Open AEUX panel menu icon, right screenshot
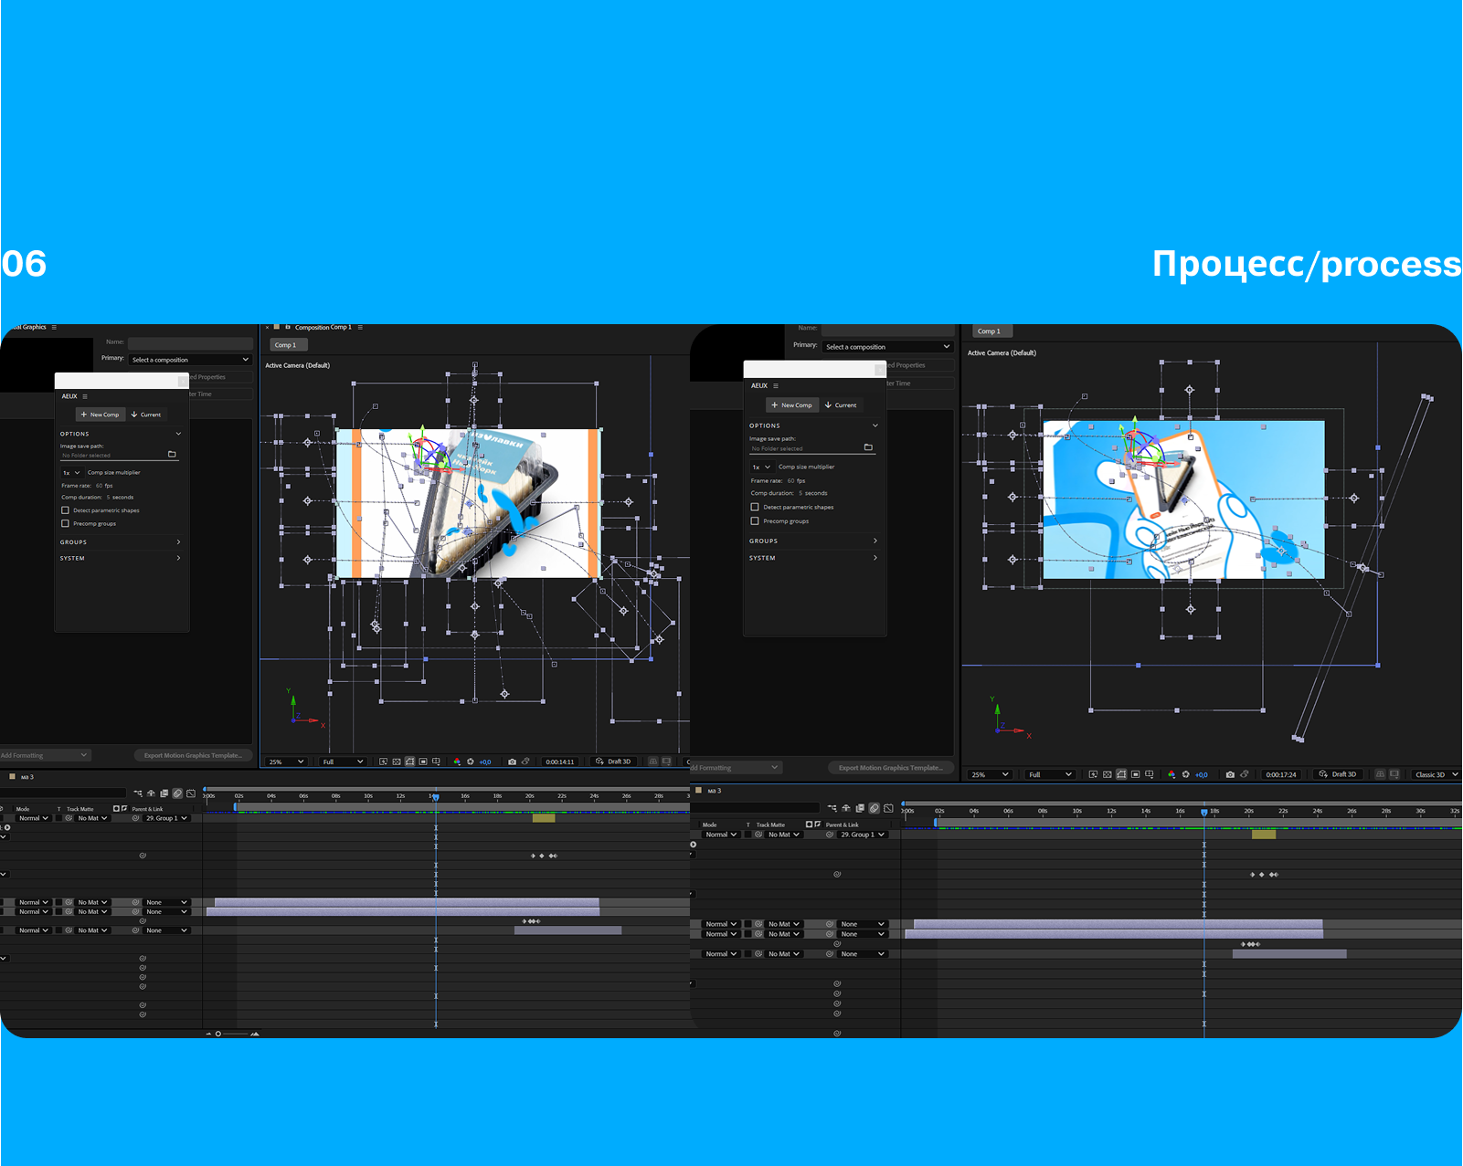The width and height of the screenshot is (1463, 1166). pyautogui.click(x=776, y=385)
